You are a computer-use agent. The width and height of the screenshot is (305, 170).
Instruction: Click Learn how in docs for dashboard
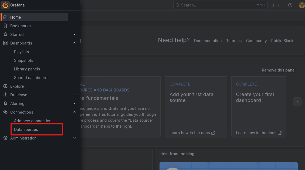[x=259, y=133]
